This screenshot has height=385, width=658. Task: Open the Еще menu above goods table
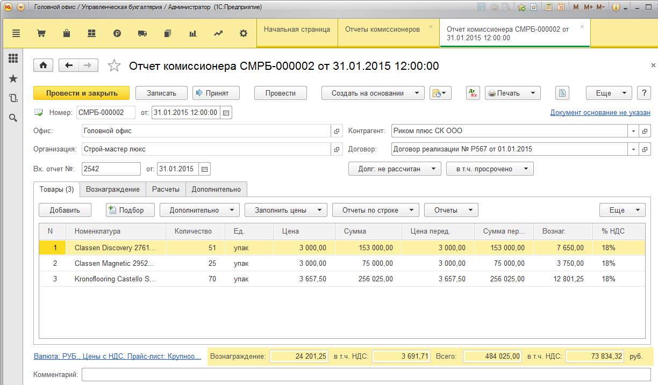coord(623,210)
